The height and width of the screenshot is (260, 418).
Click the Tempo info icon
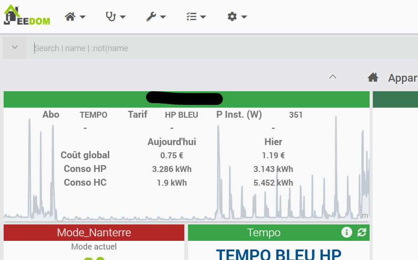coord(346,232)
